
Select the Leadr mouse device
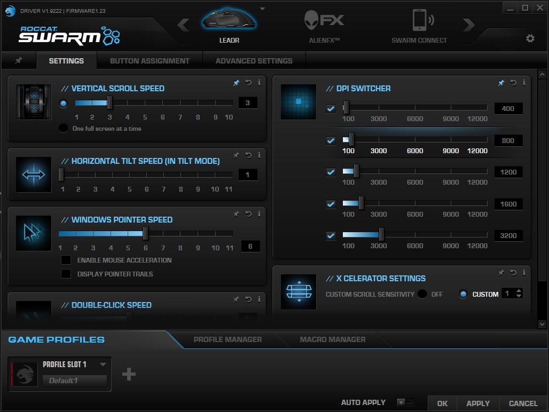click(x=229, y=26)
